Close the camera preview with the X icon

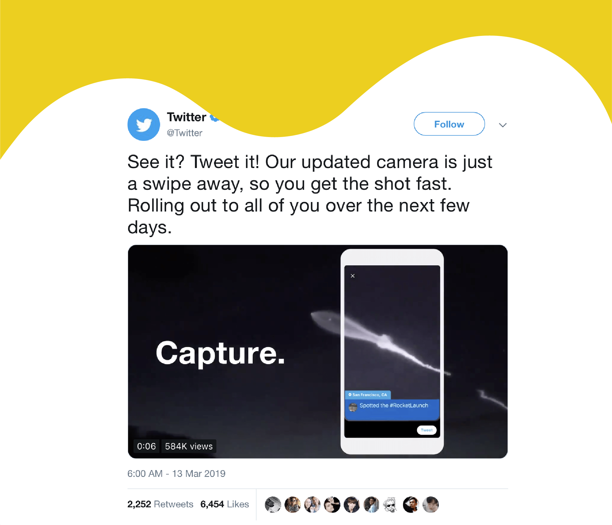click(x=352, y=276)
